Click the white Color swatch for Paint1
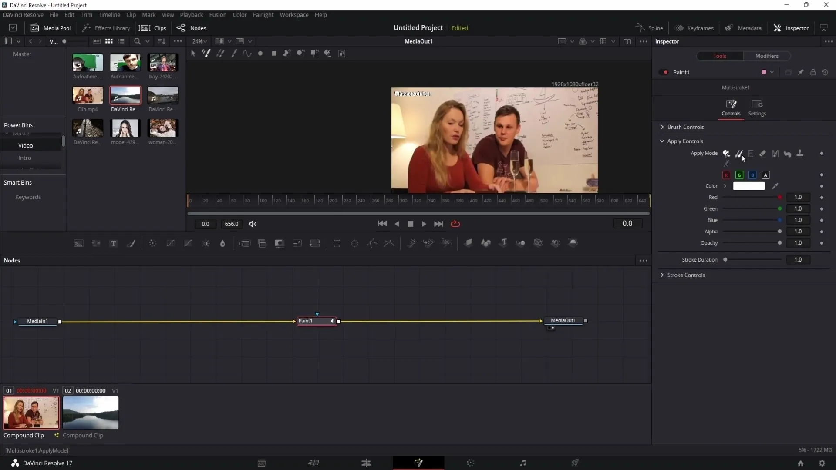Screen dimensions: 836x470 pos(749,186)
